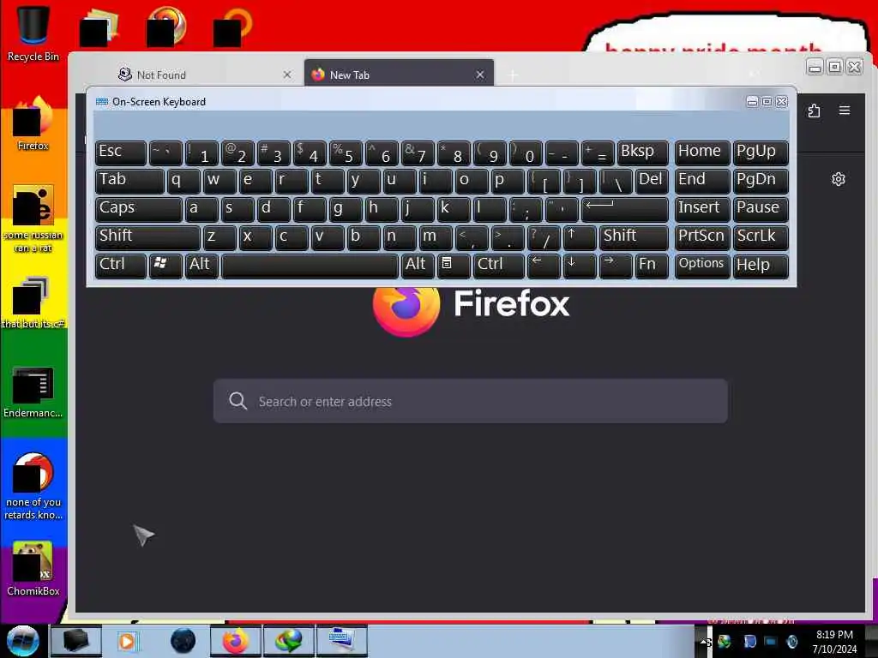Toggle the left Ctrl key
Viewport: 878px width, 658px height.
point(120,266)
